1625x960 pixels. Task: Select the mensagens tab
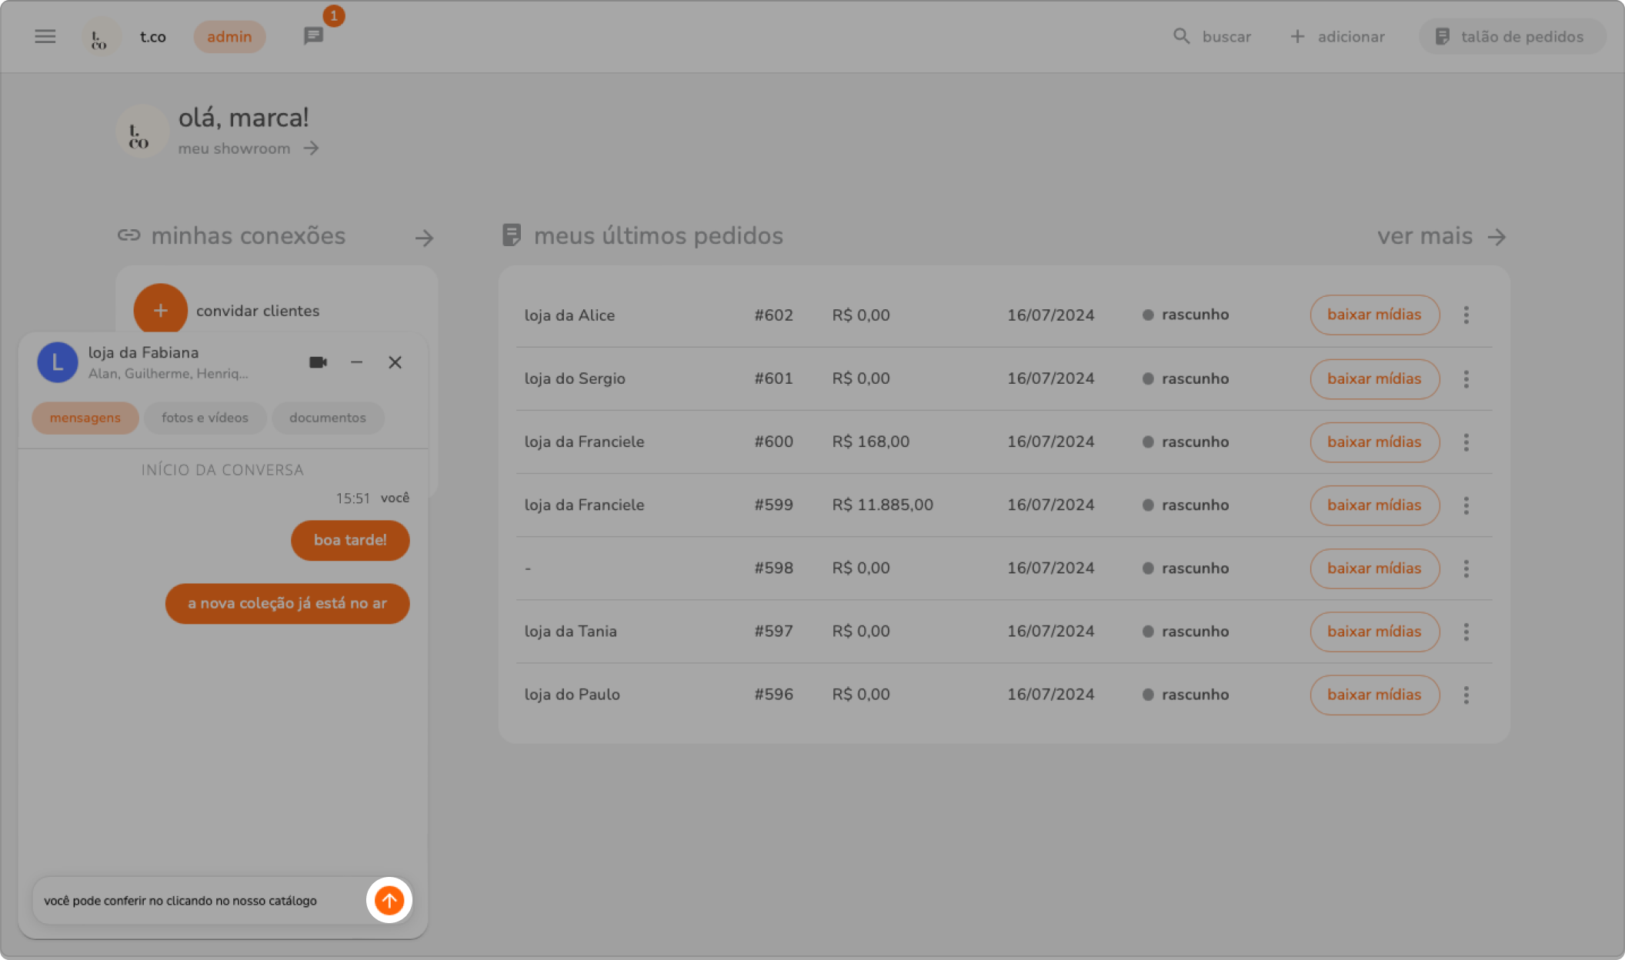click(85, 418)
